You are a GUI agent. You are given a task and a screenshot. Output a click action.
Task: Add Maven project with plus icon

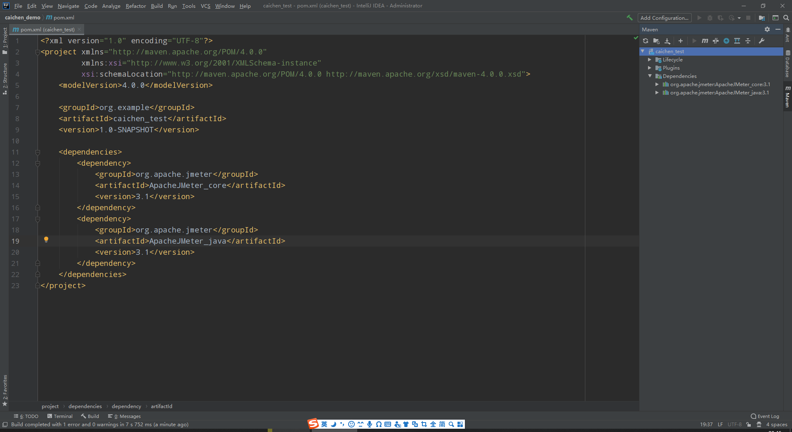click(681, 41)
